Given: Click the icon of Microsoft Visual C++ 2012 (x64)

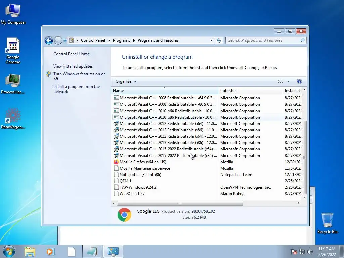Looking at the screenshot, I should 116,124.
